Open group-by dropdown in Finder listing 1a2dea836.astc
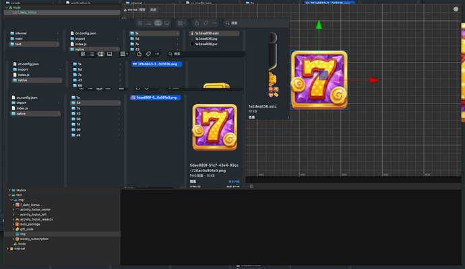This screenshot has height=269, width=465. click(181, 23)
